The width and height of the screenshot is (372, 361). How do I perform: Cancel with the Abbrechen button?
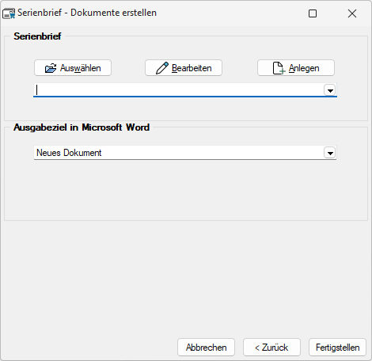(x=206, y=348)
